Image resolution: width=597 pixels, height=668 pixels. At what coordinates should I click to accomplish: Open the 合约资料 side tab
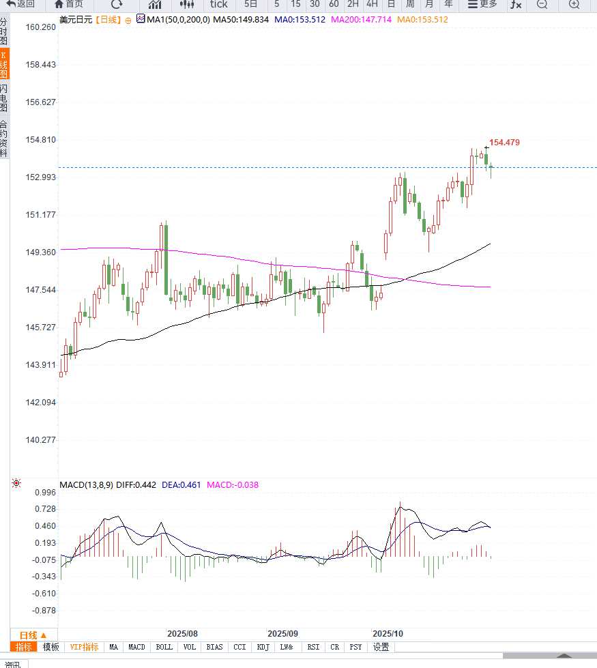pyautogui.click(x=4, y=139)
